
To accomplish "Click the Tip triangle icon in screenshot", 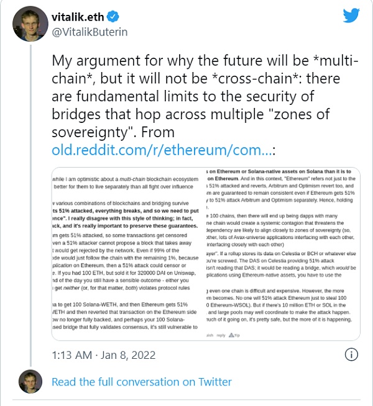I will [x=231, y=335].
